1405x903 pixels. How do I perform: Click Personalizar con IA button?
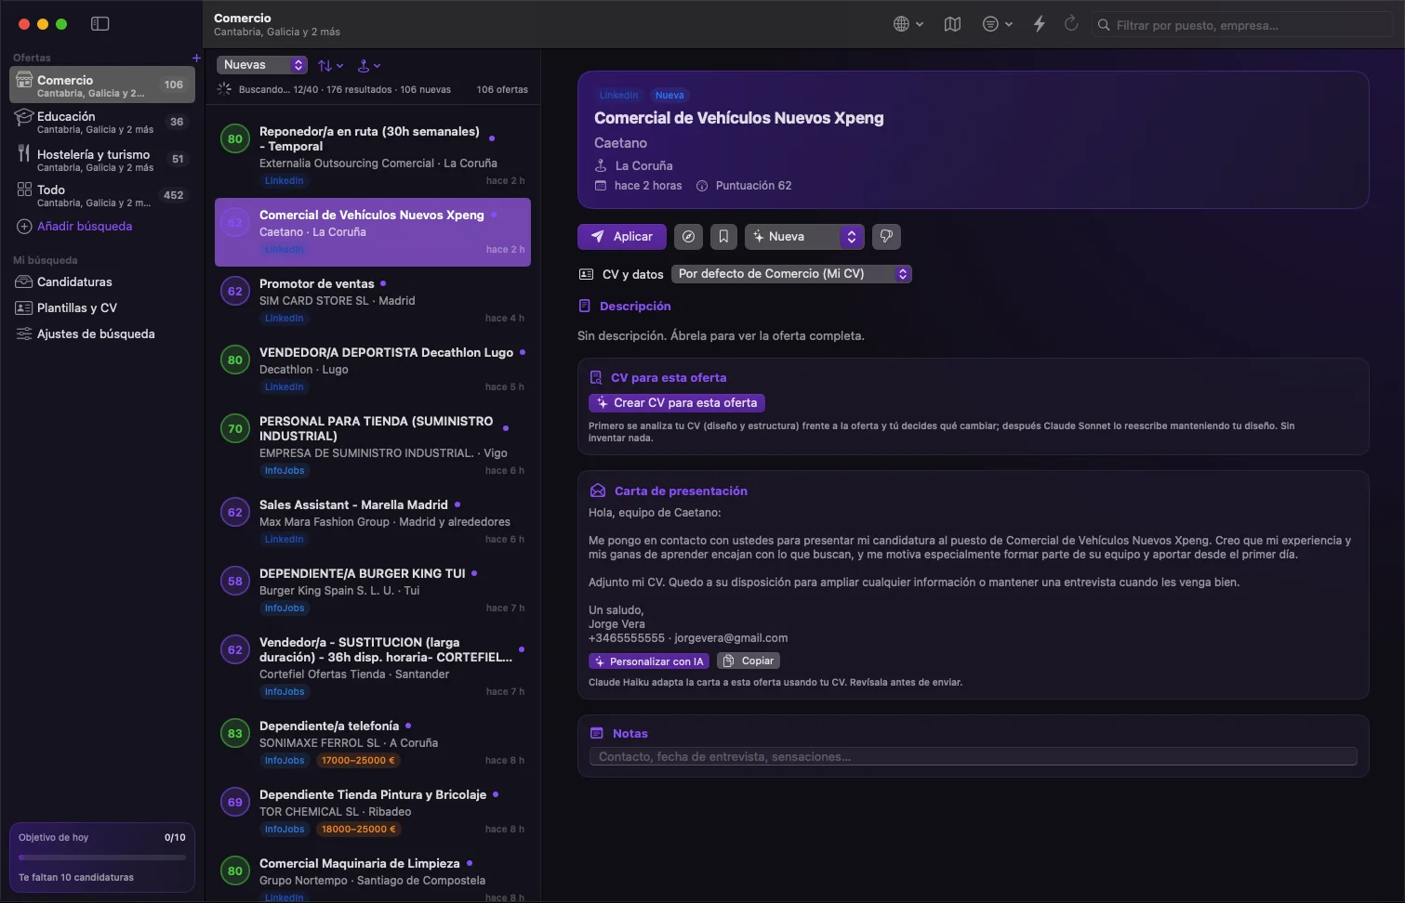click(x=649, y=661)
